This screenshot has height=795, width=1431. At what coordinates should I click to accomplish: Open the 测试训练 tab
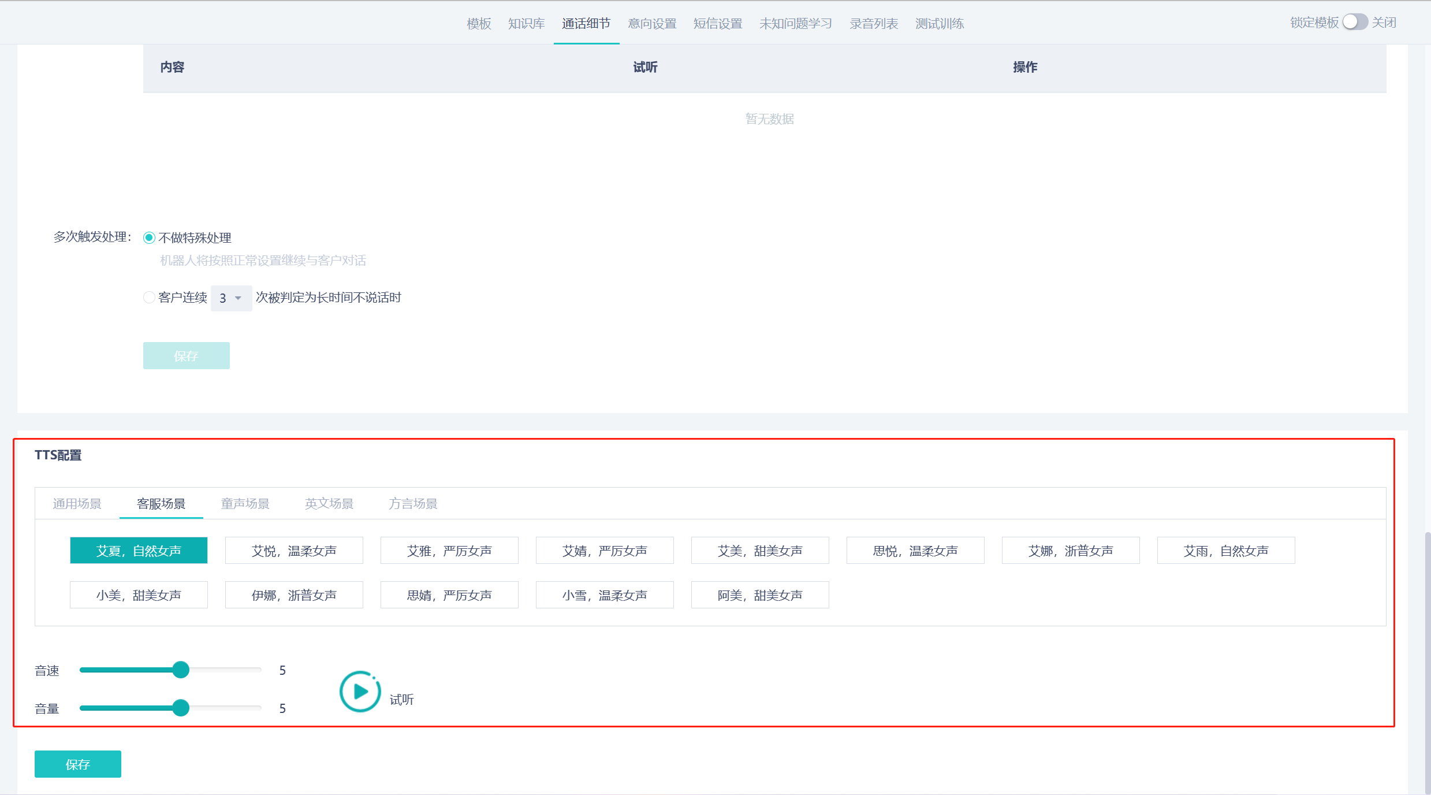[x=940, y=23]
